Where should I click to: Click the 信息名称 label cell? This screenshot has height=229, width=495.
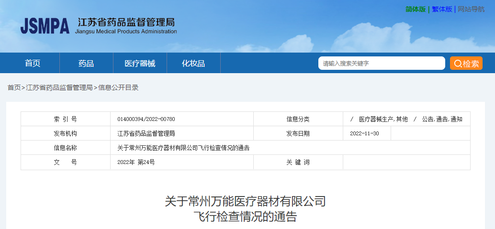(x=66, y=148)
